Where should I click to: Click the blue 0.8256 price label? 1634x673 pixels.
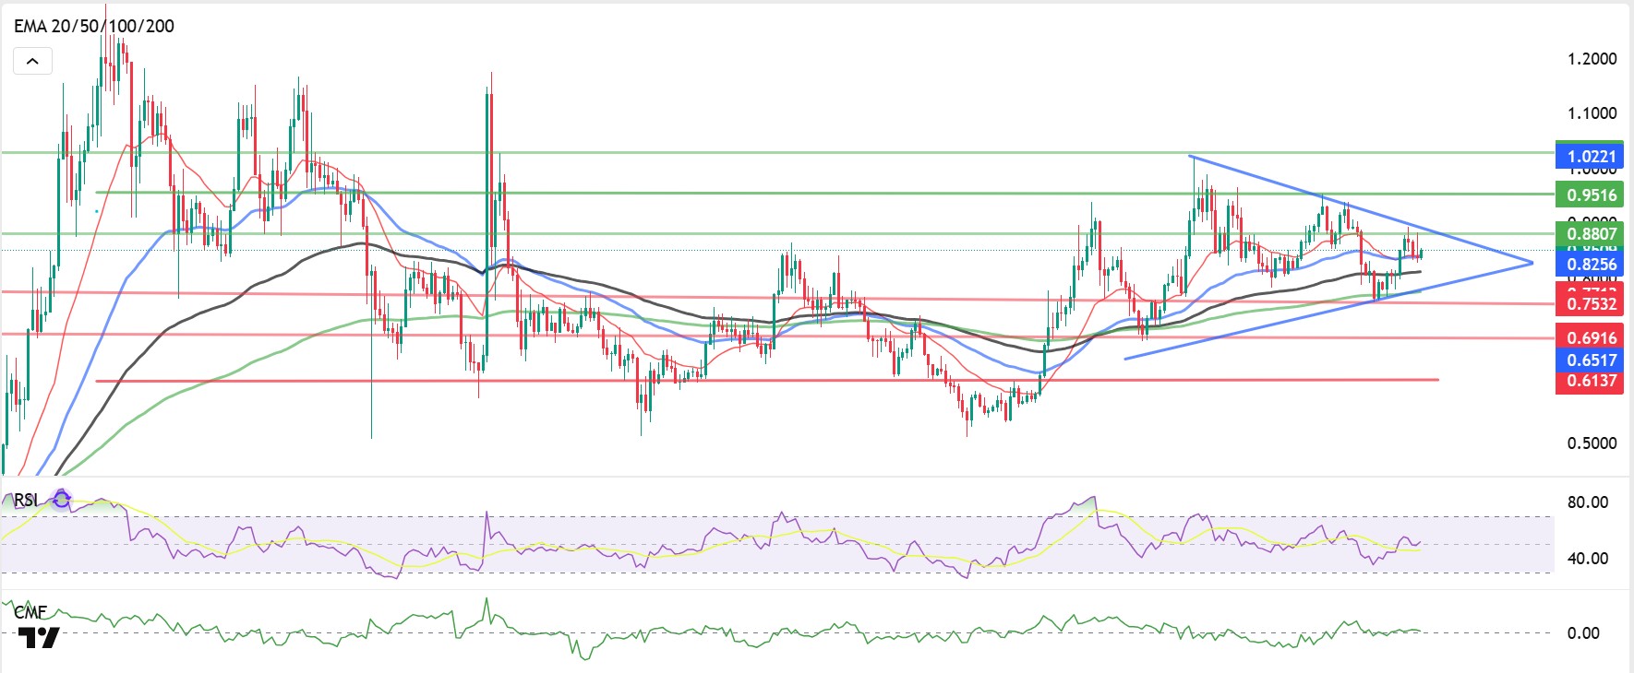point(1589,265)
